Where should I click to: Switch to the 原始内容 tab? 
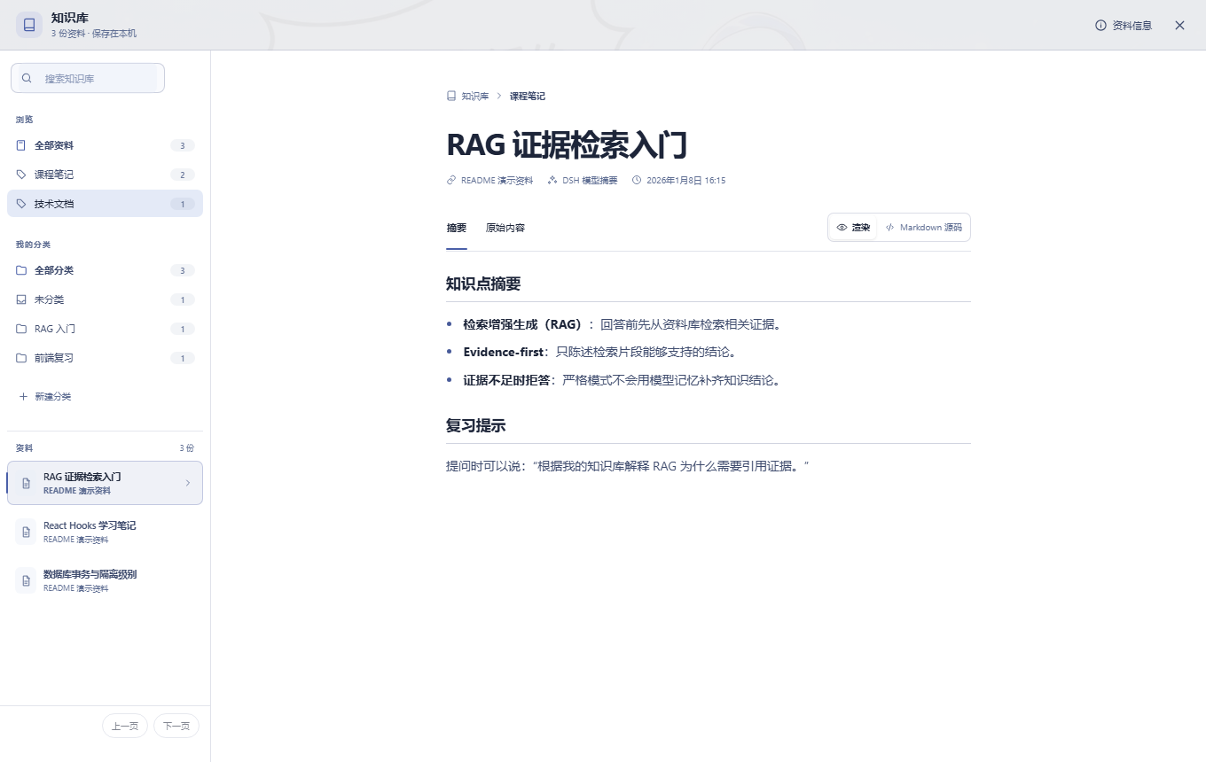(x=505, y=228)
